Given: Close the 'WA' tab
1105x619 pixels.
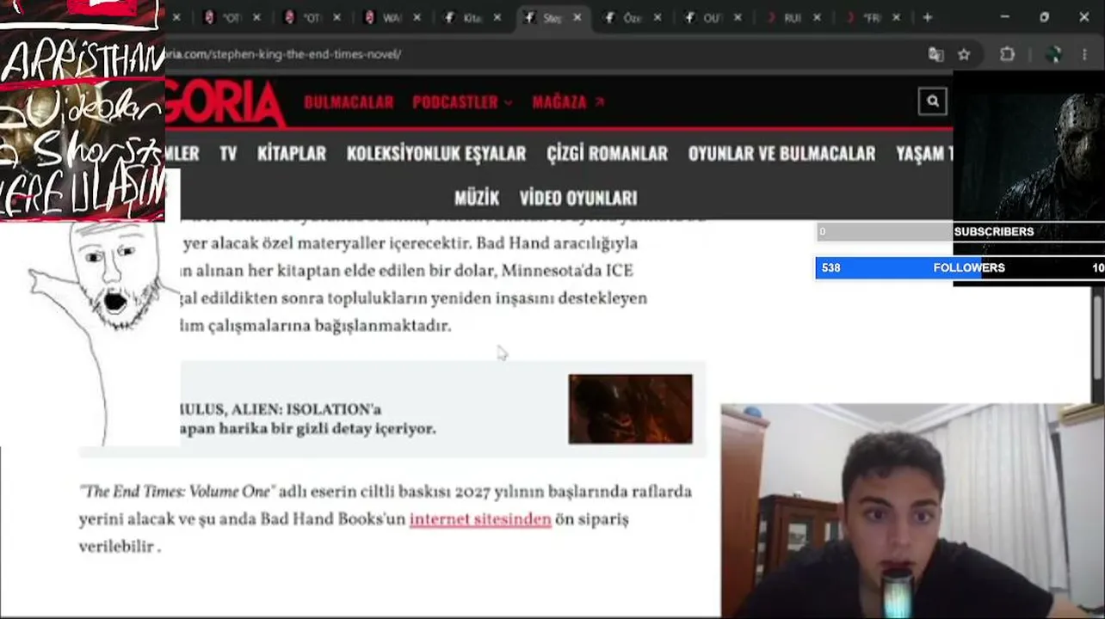Looking at the screenshot, I should 417,17.
